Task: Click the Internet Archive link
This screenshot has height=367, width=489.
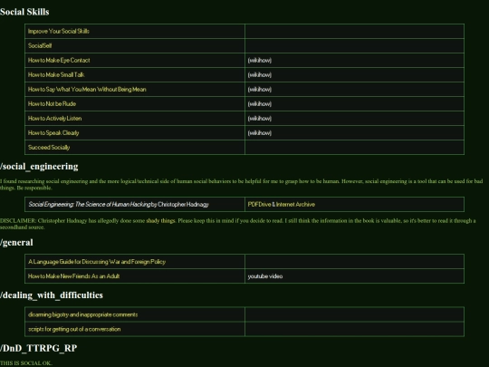Action: [295, 205]
